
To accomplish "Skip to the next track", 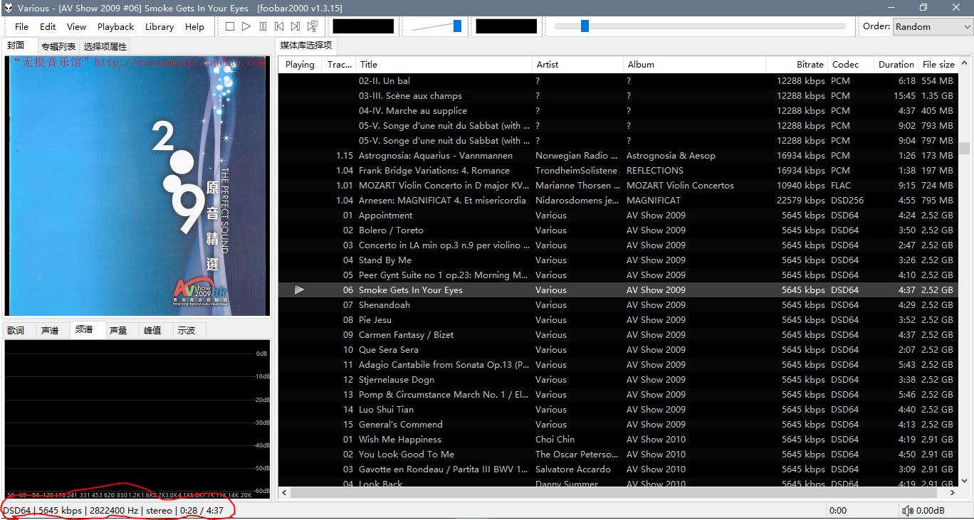I will [x=295, y=26].
